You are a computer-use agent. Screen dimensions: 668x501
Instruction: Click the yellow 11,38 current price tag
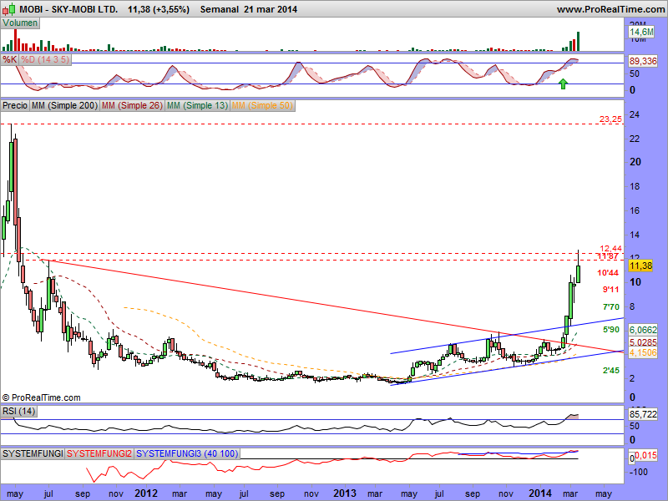pyautogui.click(x=640, y=266)
